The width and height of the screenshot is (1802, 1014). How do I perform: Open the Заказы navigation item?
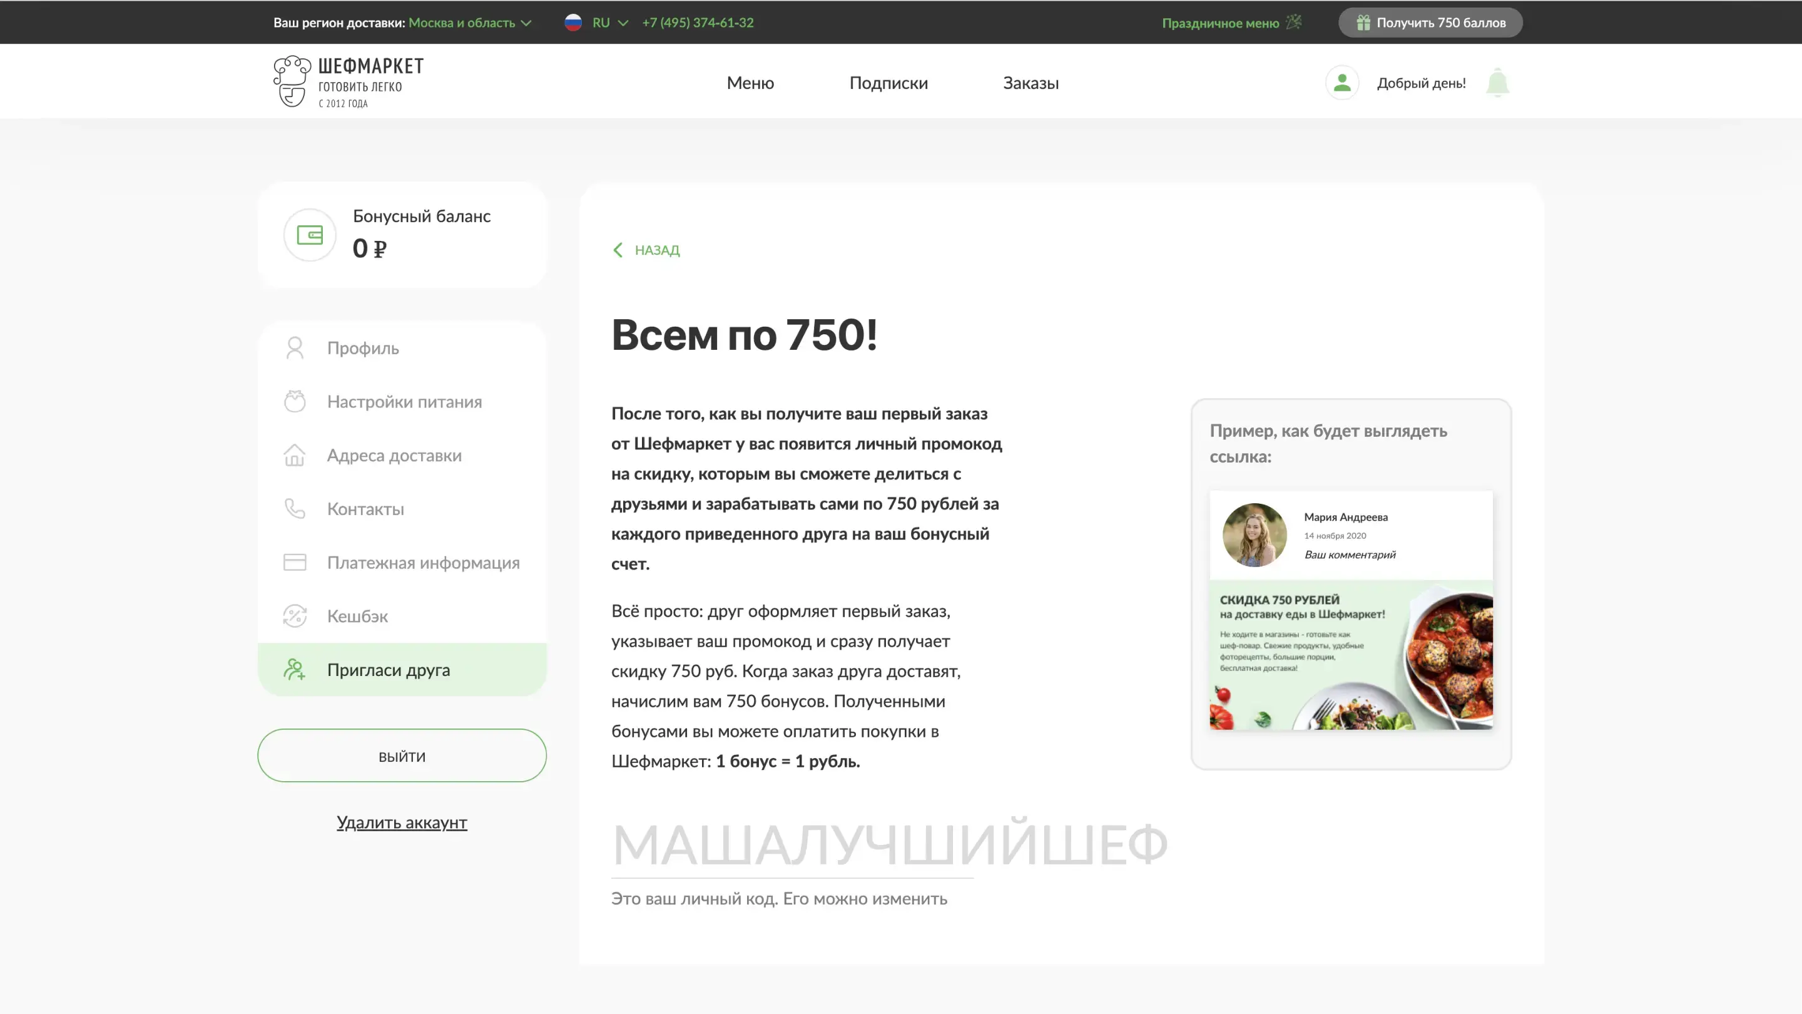click(x=1031, y=83)
